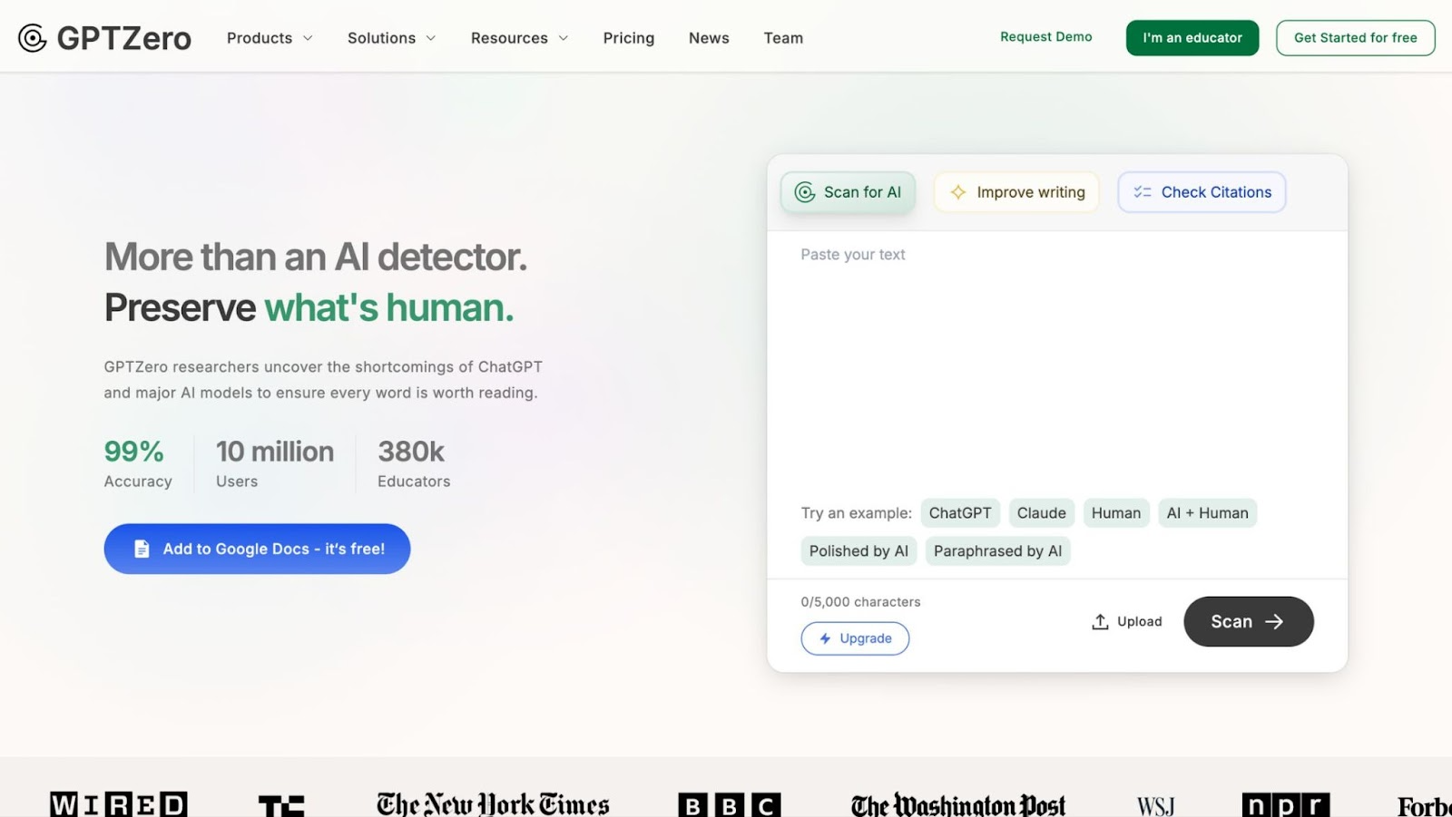Click the 10 million Users statistic
This screenshot has height=817, width=1452.
pyautogui.click(x=275, y=463)
